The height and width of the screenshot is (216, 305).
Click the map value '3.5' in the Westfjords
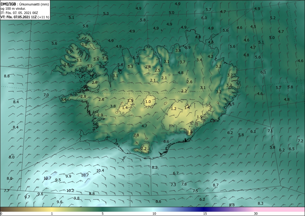click(x=69, y=52)
